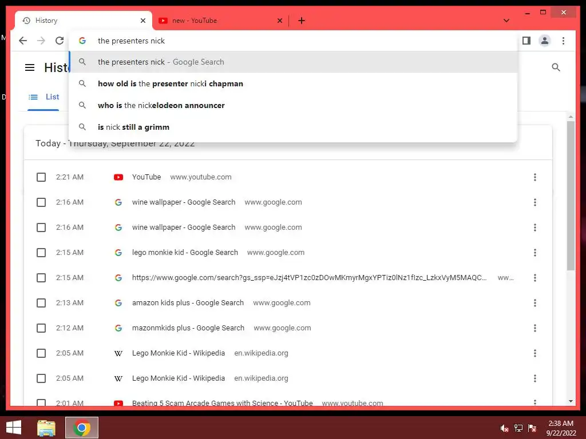
Task: Check the mazonmkids plus entry
Action: click(x=41, y=328)
